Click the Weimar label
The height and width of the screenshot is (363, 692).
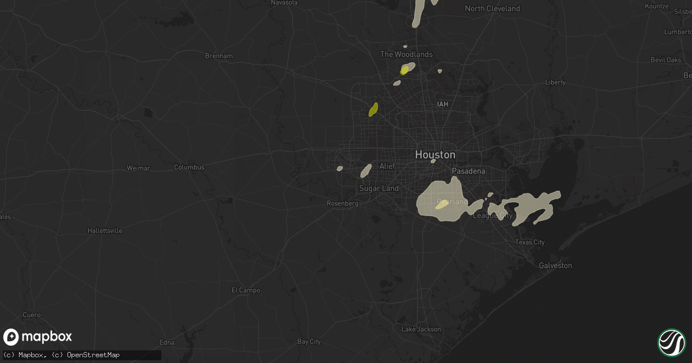coord(138,168)
